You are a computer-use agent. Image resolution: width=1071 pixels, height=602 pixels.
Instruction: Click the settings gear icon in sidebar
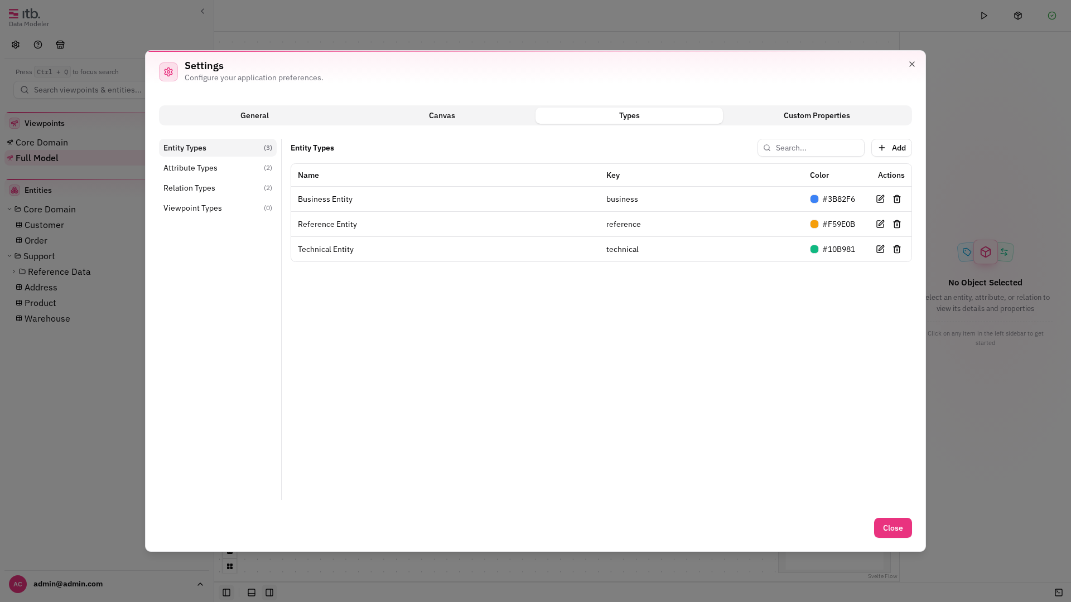coord(16,45)
